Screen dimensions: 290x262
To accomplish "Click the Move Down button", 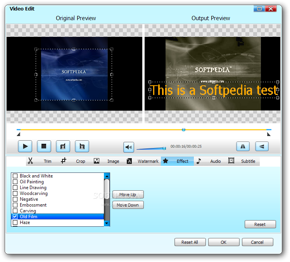I will [x=128, y=205].
